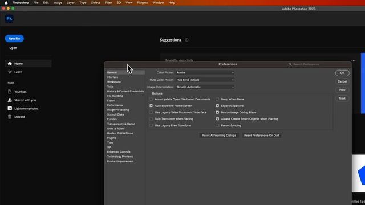
Task: Select Tools preferences category
Action: pyautogui.click(x=110, y=87)
